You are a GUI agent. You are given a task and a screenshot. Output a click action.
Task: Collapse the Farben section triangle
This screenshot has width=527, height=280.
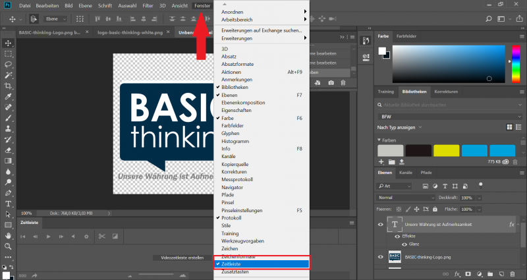(379, 140)
